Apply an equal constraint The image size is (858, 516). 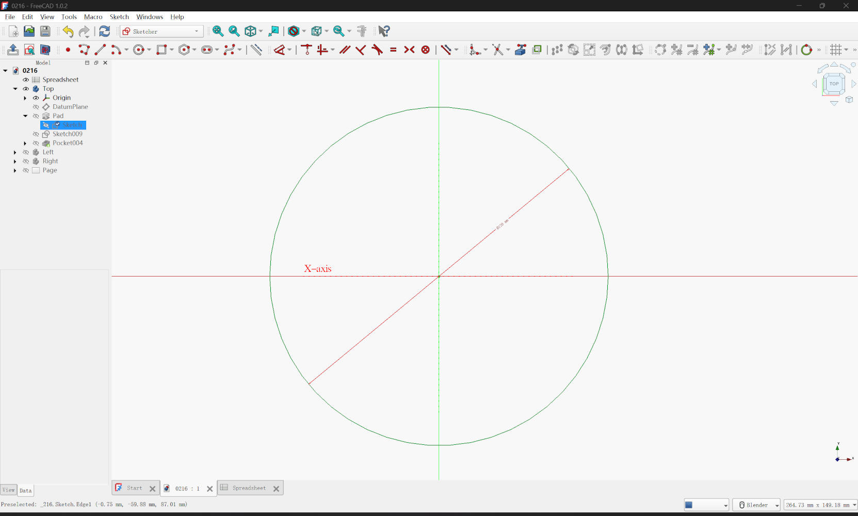tap(393, 50)
